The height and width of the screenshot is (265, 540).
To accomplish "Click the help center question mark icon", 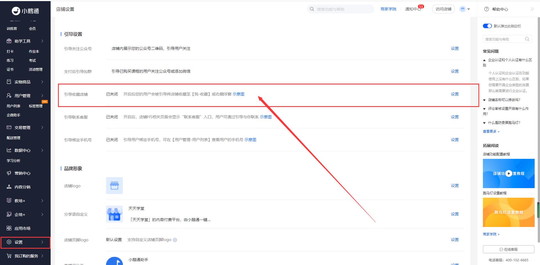I will 487,9.
